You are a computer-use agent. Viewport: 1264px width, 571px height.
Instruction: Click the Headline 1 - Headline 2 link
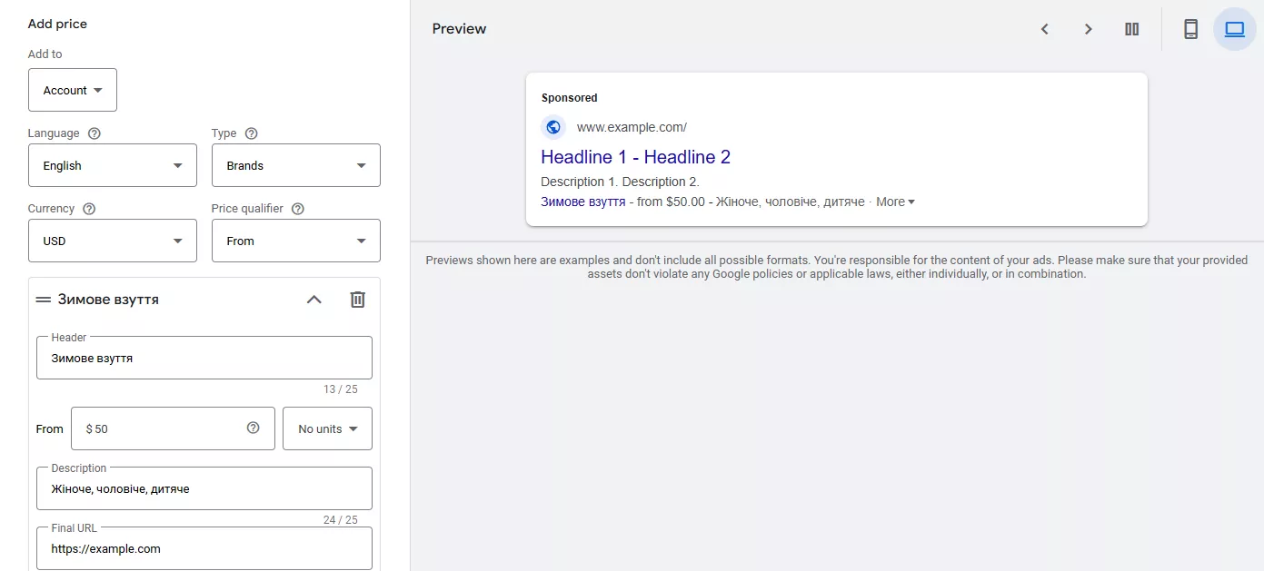(635, 157)
